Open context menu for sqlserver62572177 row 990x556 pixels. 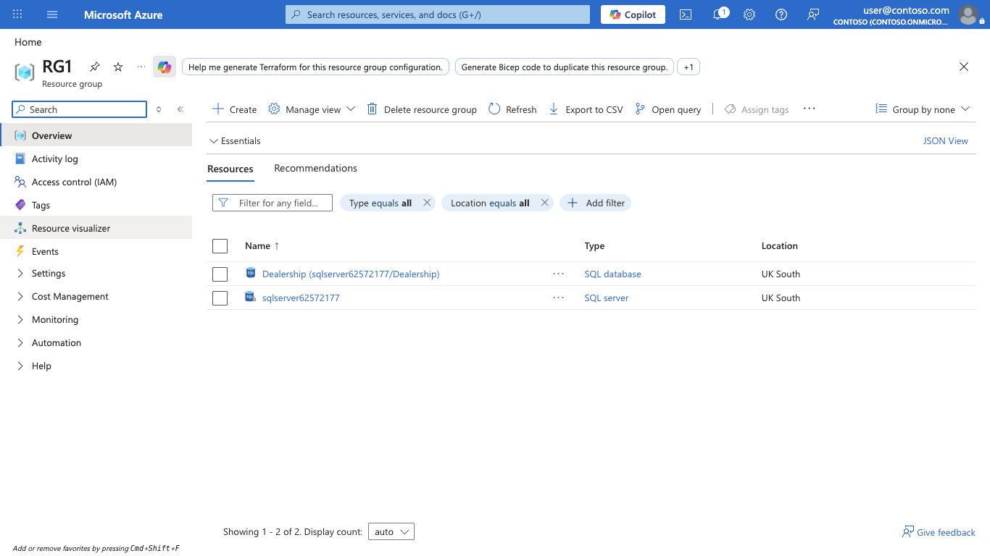pyautogui.click(x=558, y=298)
